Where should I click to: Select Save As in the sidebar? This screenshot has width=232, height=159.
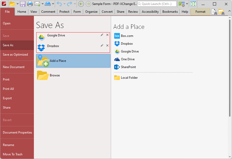17,45
